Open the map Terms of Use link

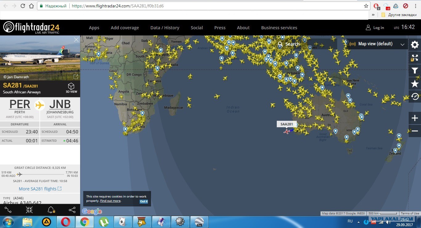click(410, 214)
